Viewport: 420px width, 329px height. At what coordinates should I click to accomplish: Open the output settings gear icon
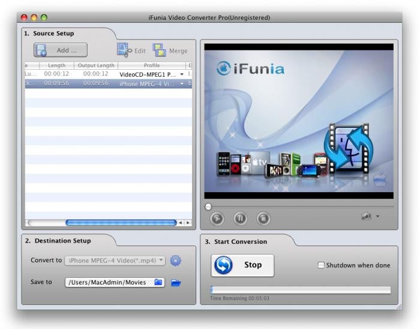[176, 261]
